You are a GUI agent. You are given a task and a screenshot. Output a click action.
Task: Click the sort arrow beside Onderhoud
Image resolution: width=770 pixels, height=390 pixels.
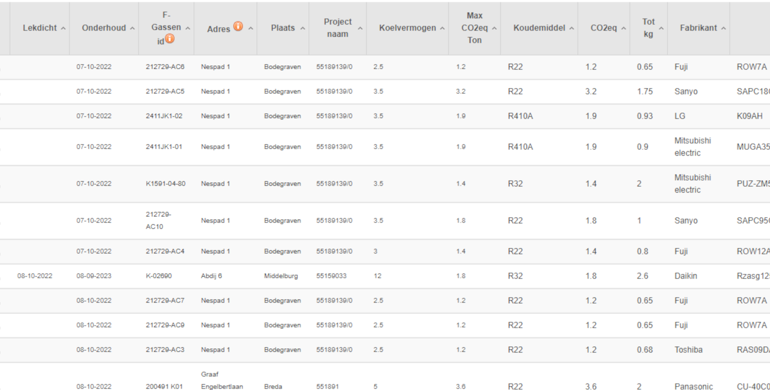tap(132, 28)
